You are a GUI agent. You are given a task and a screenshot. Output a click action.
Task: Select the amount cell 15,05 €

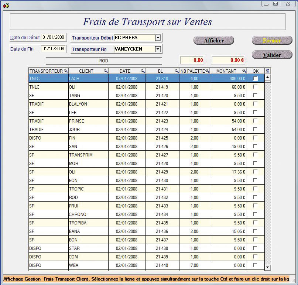[x=229, y=231]
